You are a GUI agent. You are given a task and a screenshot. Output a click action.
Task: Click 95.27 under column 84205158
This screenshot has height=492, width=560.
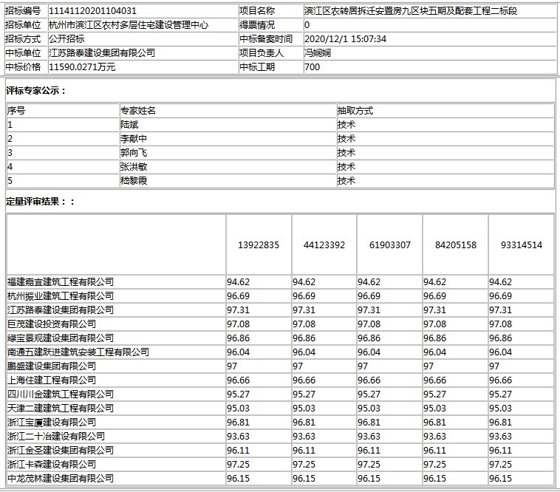click(434, 394)
